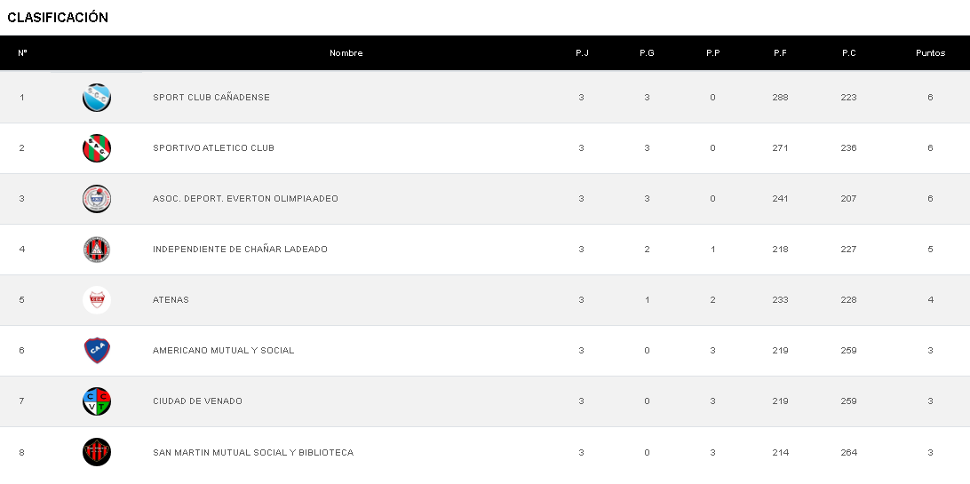Select ASOC. DEPORT. EVERTON OLIMPIA team name
The image size is (970, 484).
(245, 199)
